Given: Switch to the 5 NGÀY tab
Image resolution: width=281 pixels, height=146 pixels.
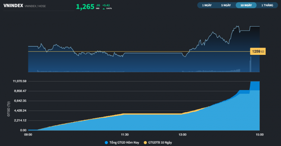Looking at the screenshot, I should [226, 5].
